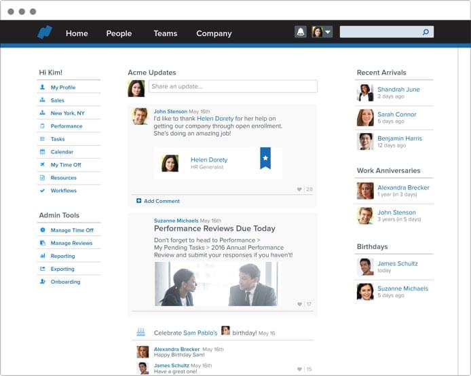
Task: Open the My Time Off link
Action: (x=66, y=165)
